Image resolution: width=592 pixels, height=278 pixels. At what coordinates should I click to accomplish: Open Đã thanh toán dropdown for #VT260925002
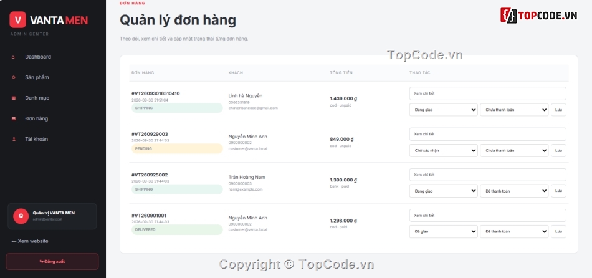pos(514,191)
